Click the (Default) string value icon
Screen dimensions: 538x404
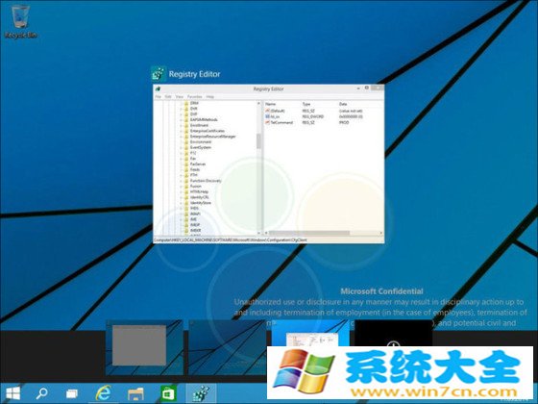[268, 111]
